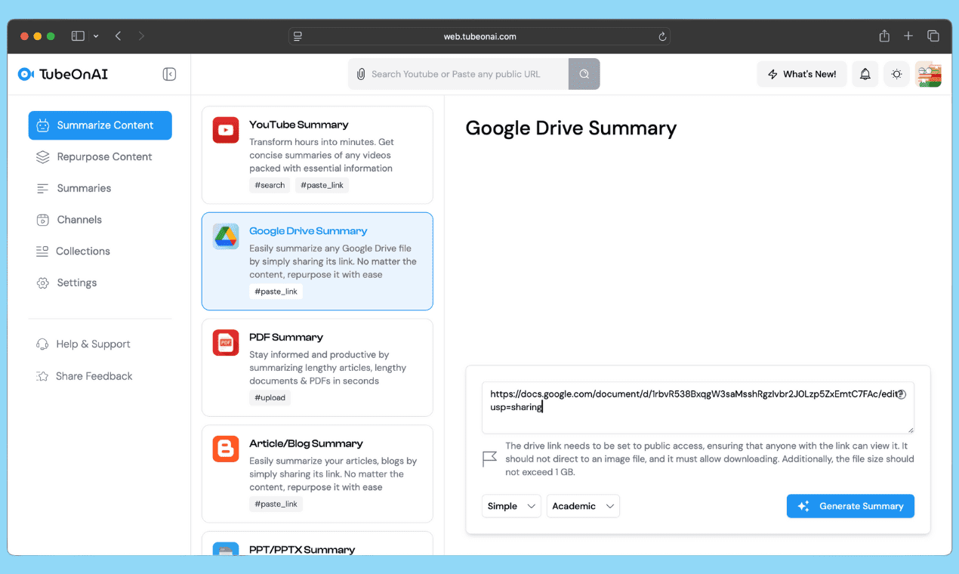Collapse the TubeOnAI sidebar panel icon
This screenshot has height=574, width=959.
pyautogui.click(x=169, y=74)
